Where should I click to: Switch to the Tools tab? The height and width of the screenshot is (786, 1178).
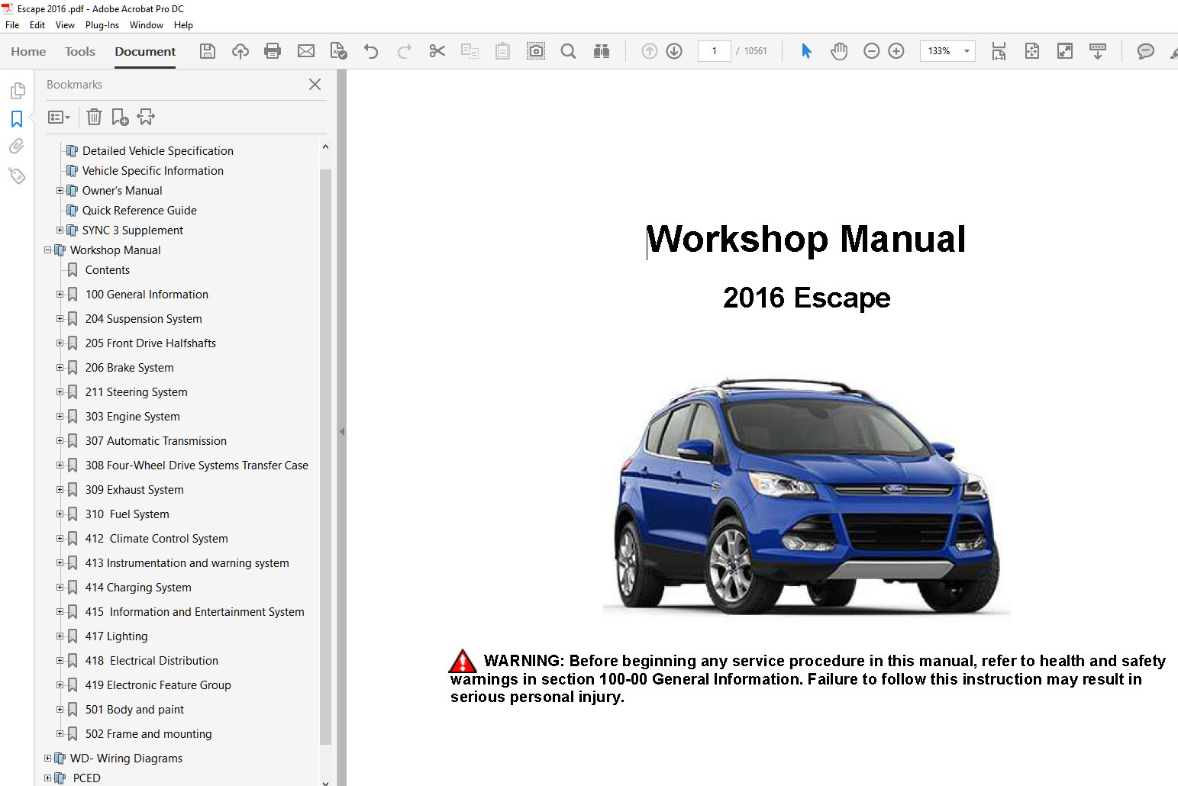(x=80, y=51)
